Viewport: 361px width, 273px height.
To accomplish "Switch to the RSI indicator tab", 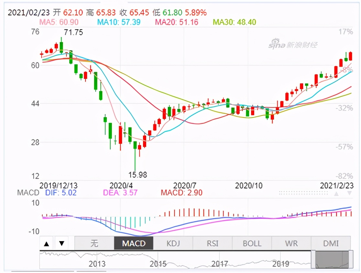I will [x=213, y=243].
